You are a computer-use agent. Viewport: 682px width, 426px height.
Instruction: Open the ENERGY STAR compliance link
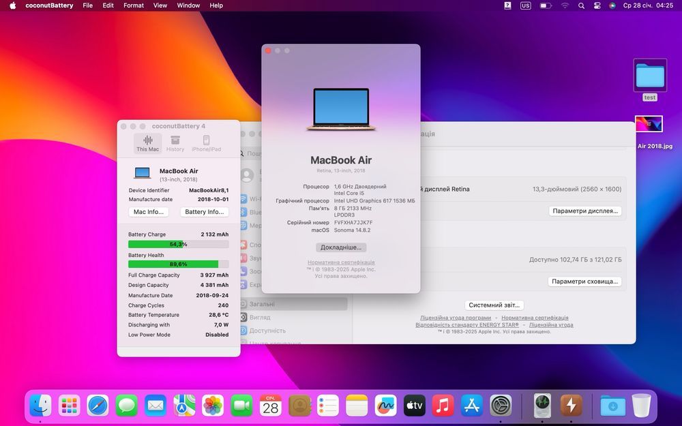tap(467, 324)
